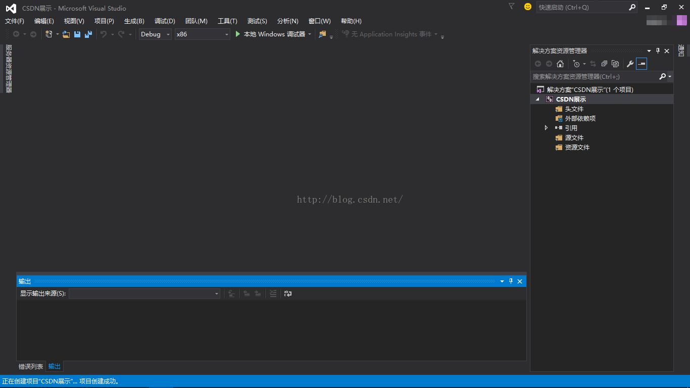690x388 pixels.
Task: Start debugging with the green play arrow
Action: coord(238,34)
